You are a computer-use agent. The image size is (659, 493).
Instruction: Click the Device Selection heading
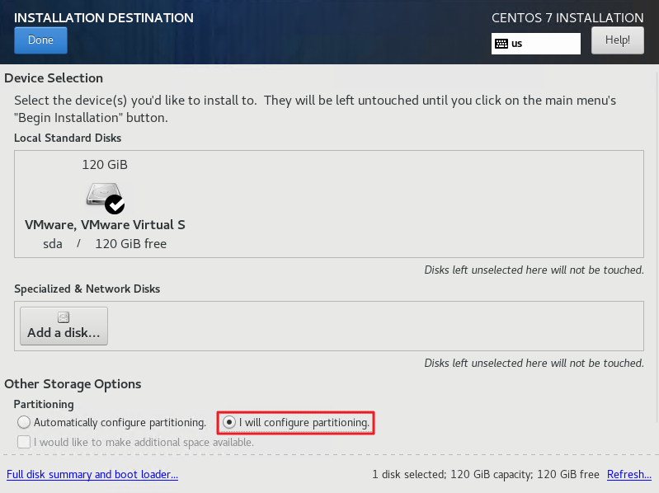click(x=54, y=78)
